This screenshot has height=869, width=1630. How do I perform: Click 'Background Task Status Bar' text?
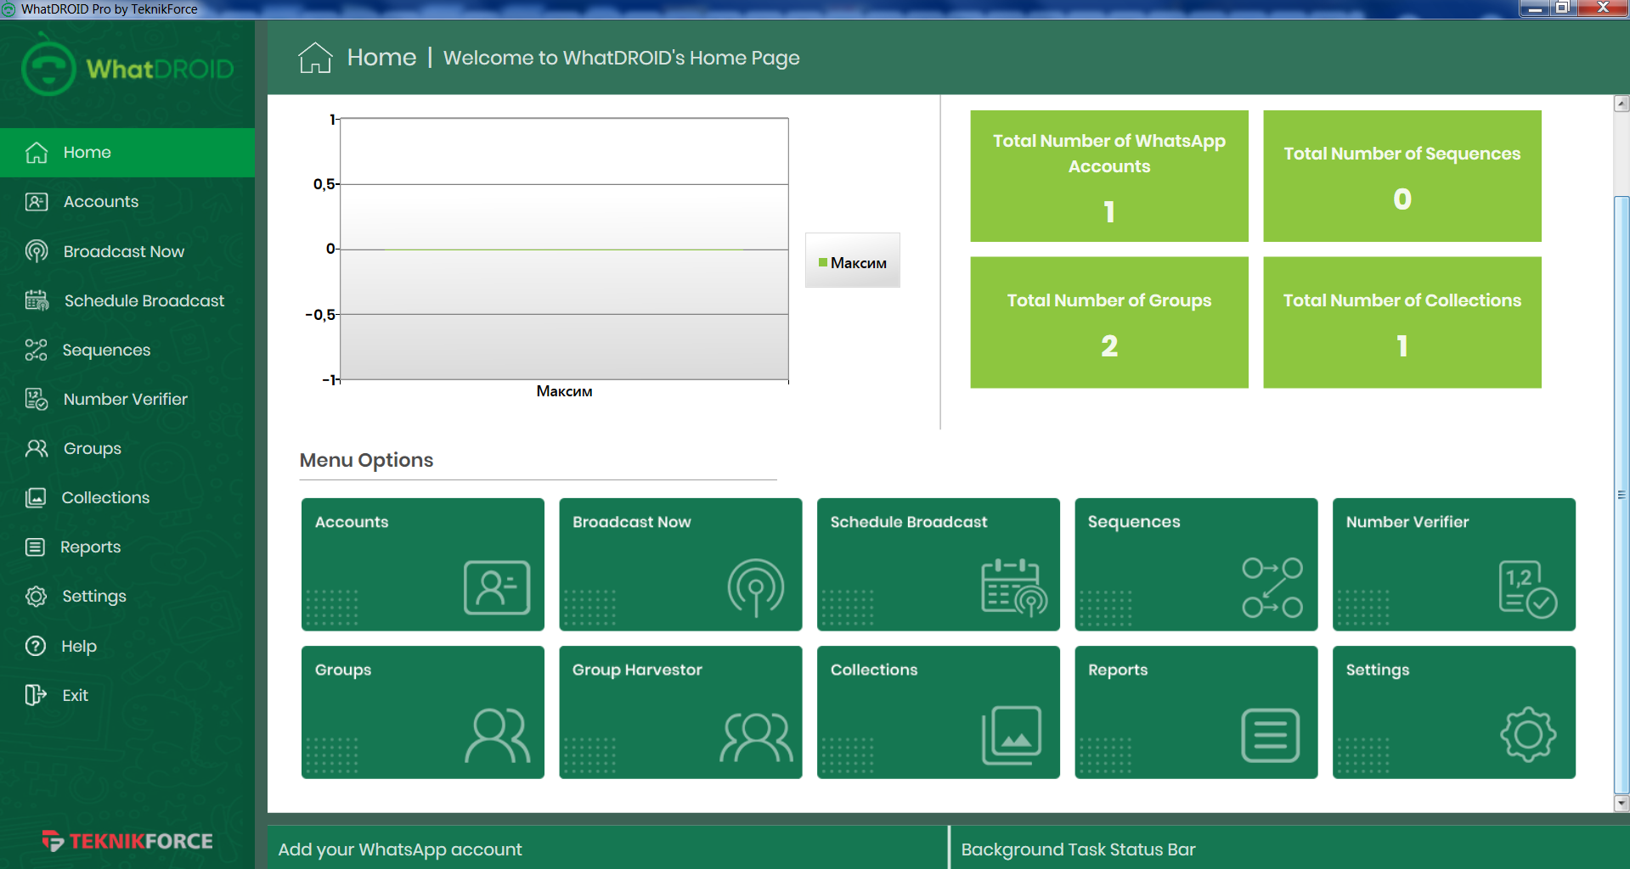(x=1078, y=849)
